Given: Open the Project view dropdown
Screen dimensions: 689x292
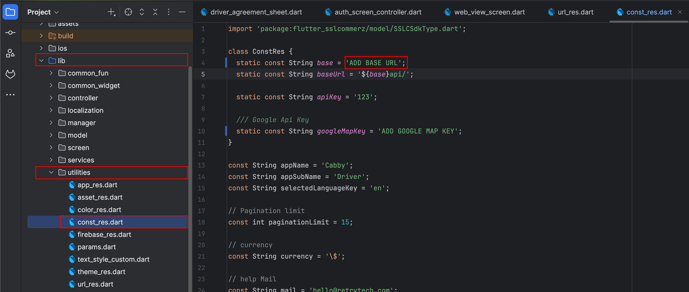Looking at the screenshot, I should pyautogui.click(x=43, y=12).
